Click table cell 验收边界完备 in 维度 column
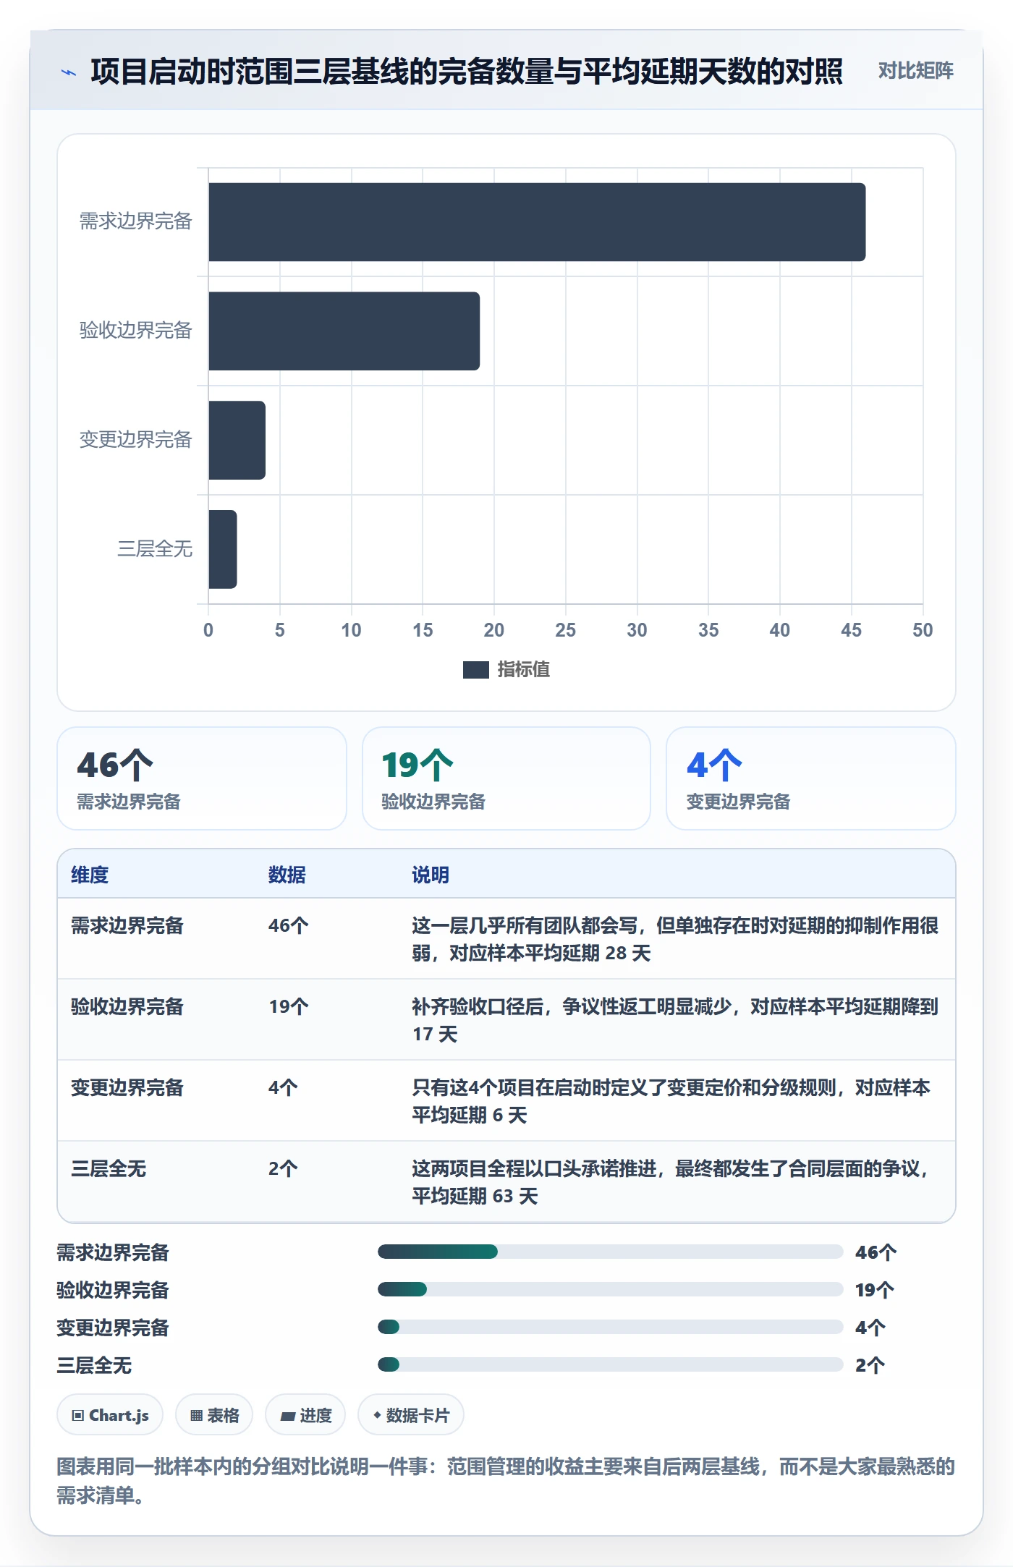 [127, 1006]
